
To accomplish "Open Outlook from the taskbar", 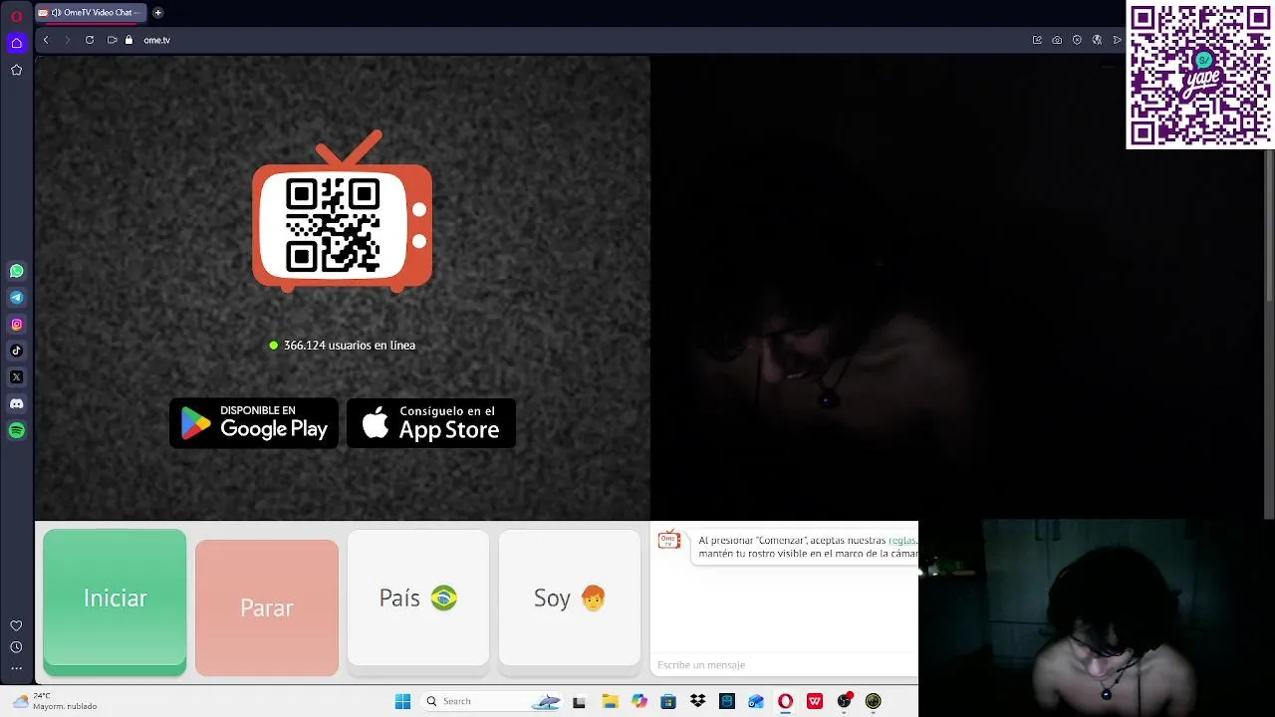I will point(756,701).
